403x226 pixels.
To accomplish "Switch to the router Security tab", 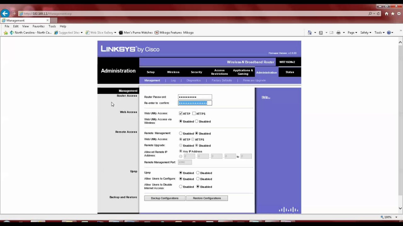I will pos(196,72).
